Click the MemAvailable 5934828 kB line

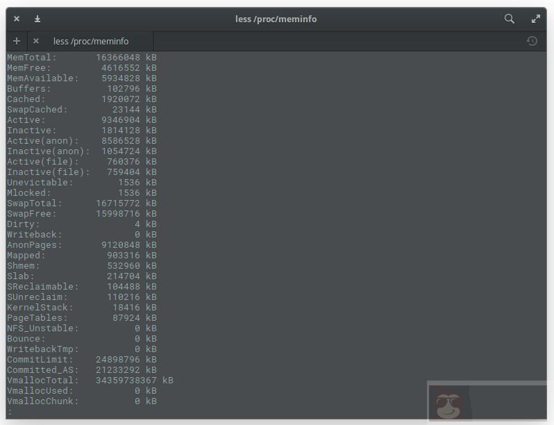(x=82, y=78)
